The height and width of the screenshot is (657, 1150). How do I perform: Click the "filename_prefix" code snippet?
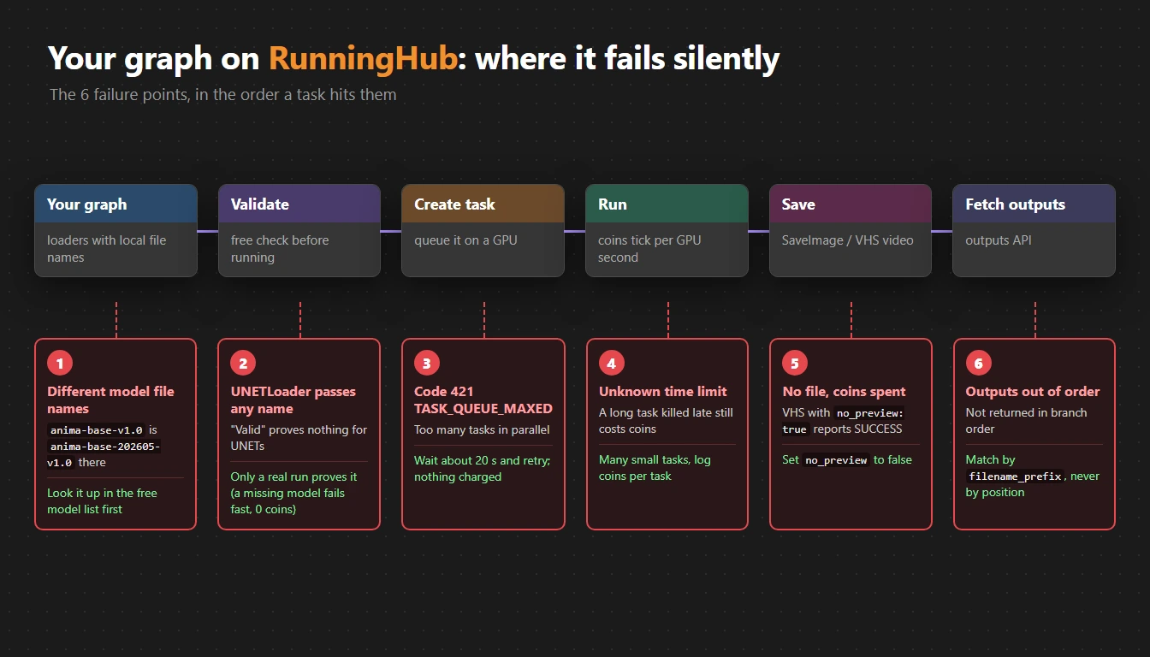pos(1015,476)
